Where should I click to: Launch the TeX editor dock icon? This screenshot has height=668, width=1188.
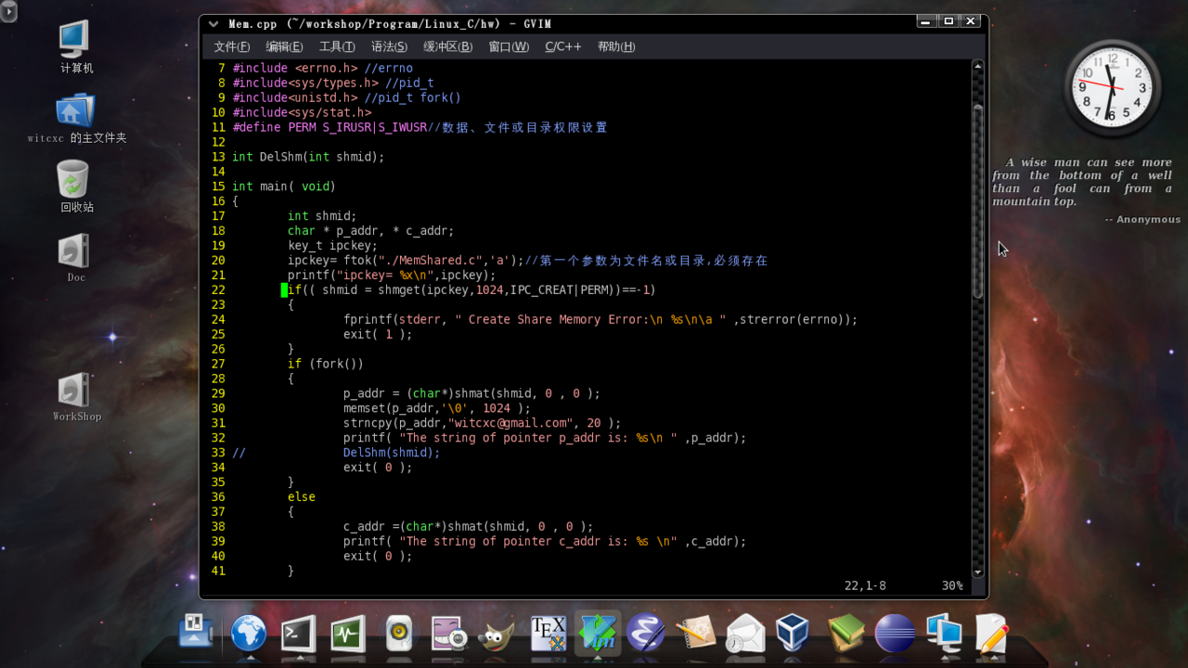[548, 635]
